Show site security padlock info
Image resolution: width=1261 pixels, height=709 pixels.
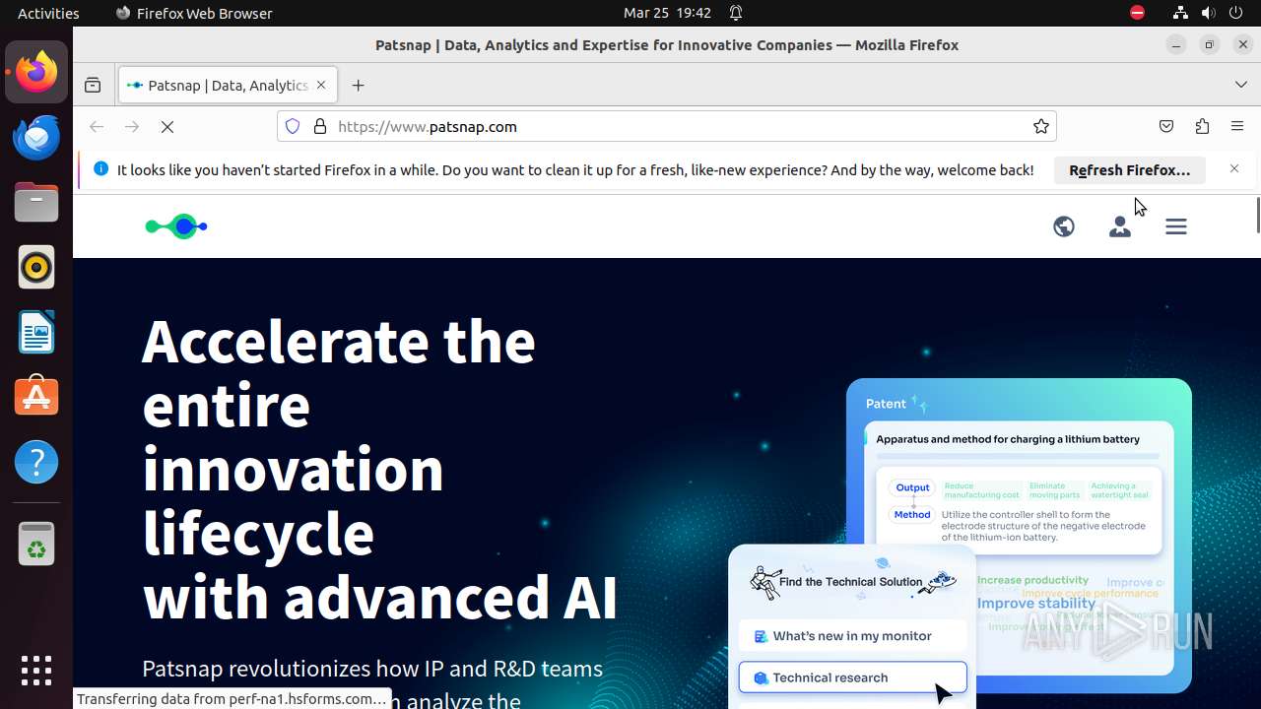[x=319, y=126]
